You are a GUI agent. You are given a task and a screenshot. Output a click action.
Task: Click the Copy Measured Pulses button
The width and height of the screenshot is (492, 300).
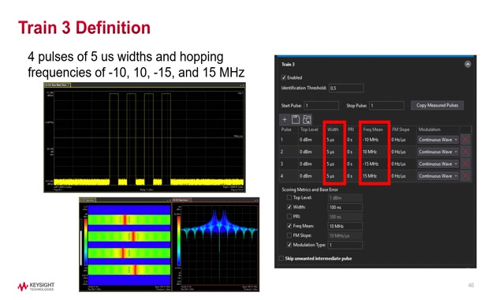pyautogui.click(x=437, y=106)
